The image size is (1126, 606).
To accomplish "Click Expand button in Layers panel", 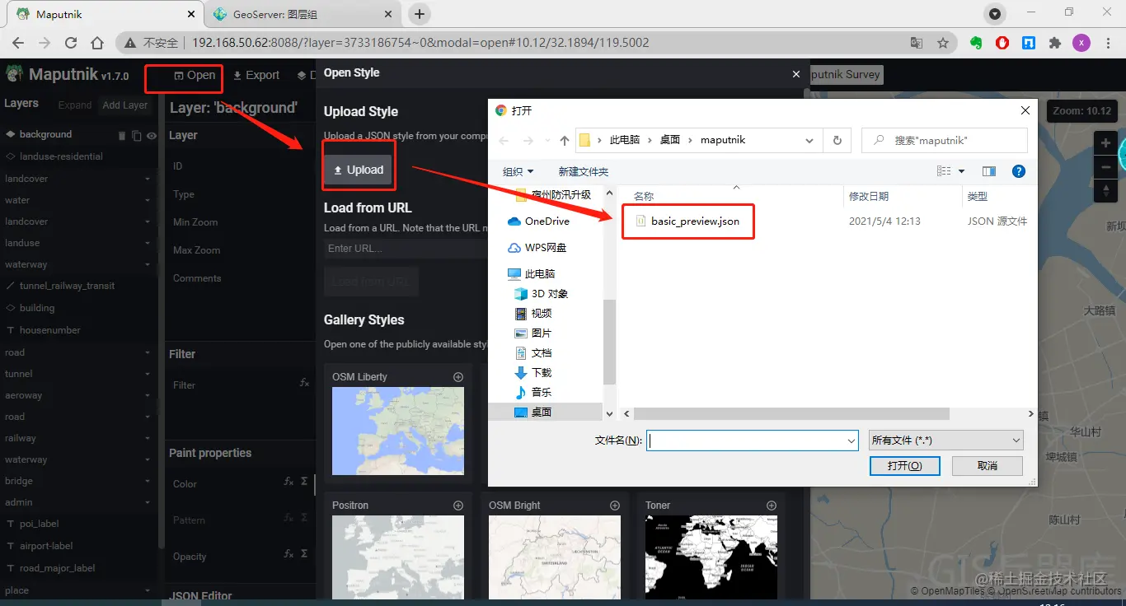I will pos(74,105).
